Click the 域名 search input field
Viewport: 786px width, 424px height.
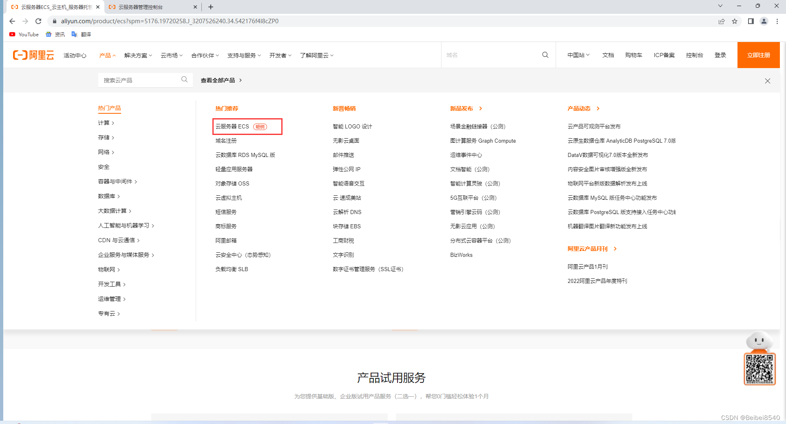tap(491, 55)
